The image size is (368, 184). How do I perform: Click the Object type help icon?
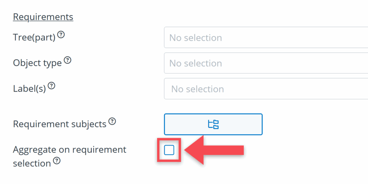click(x=67, y=60)
